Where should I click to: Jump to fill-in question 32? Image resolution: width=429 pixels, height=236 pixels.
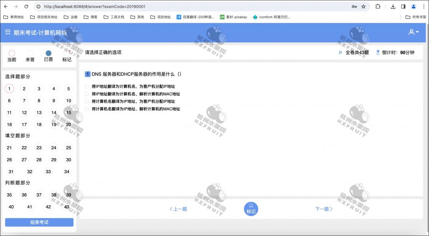coord(30,172)
